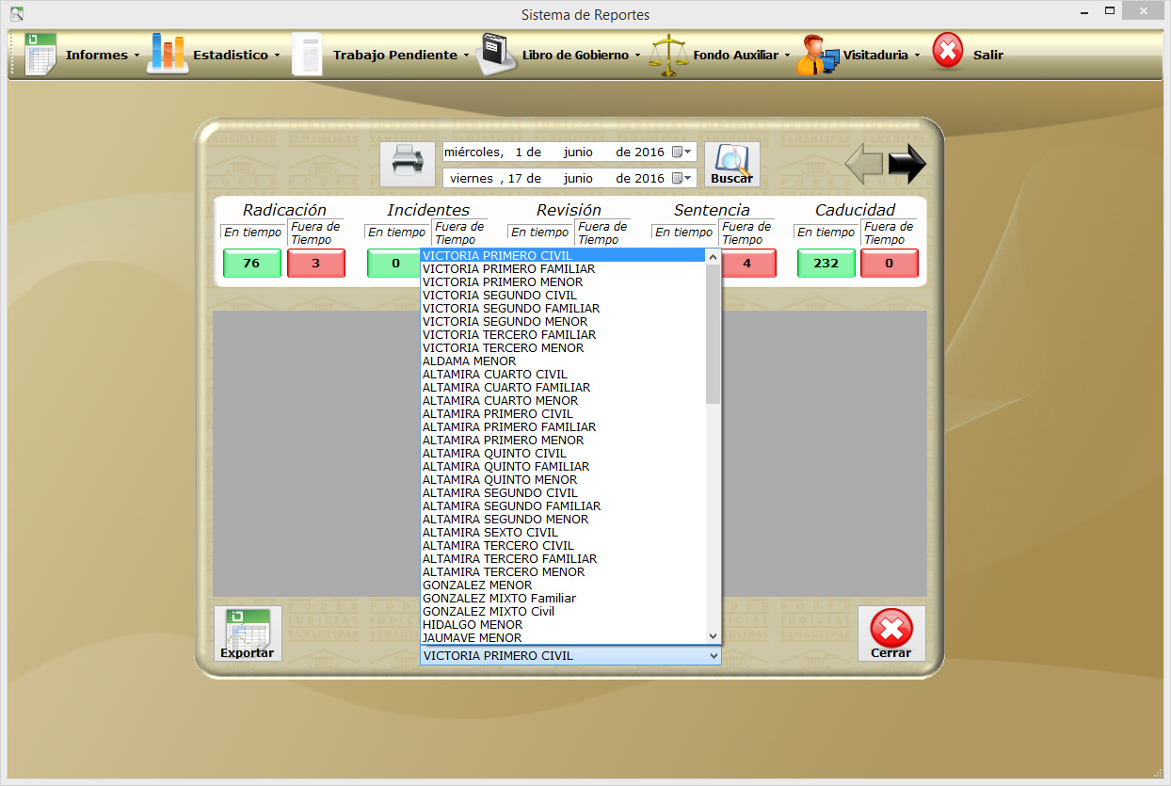
Task: Select ALDAMA MENOR option
Action: pos(563,361)
